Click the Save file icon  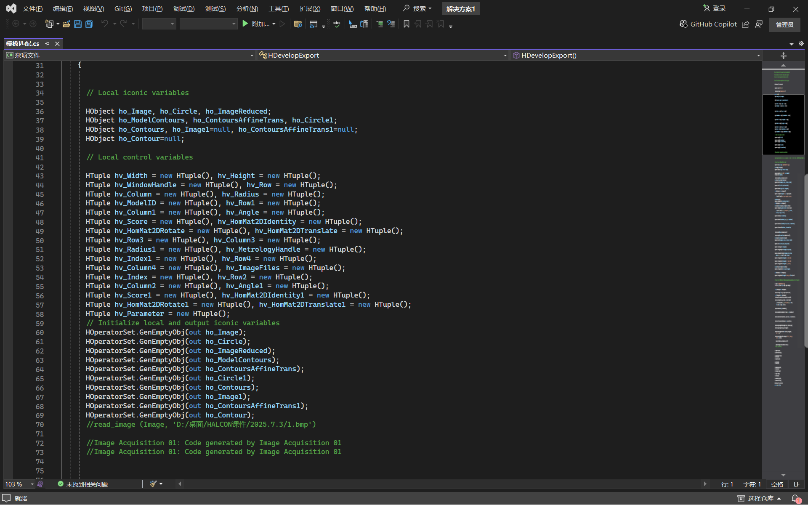tap(78, 24)
